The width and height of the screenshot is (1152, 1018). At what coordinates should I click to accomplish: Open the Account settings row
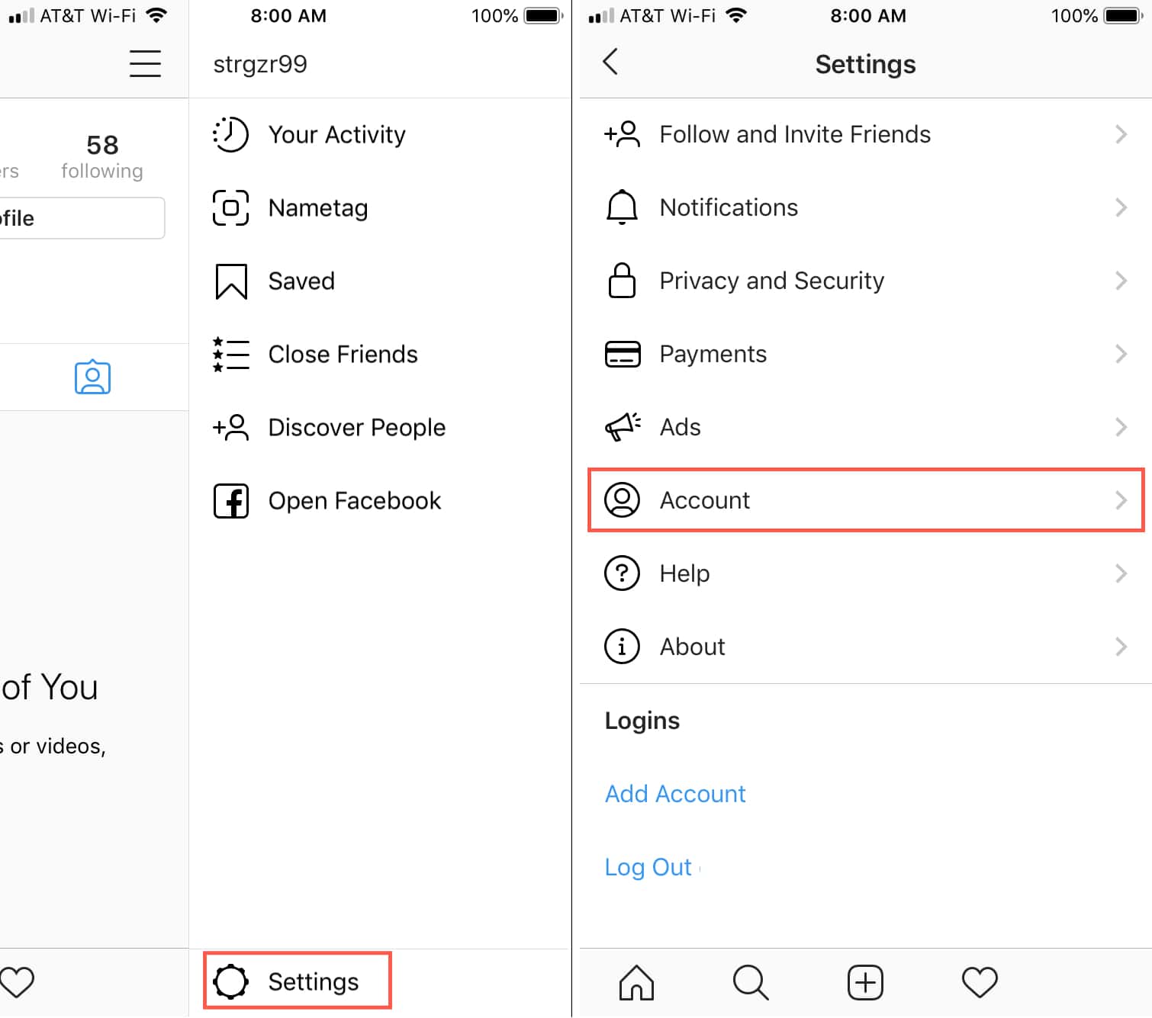865,500
